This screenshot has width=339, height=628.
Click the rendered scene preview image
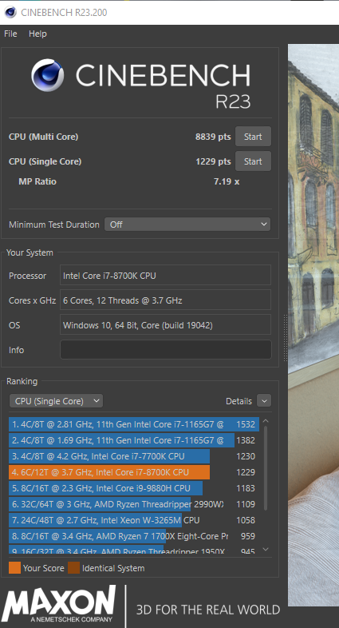[x=313, y=324]
